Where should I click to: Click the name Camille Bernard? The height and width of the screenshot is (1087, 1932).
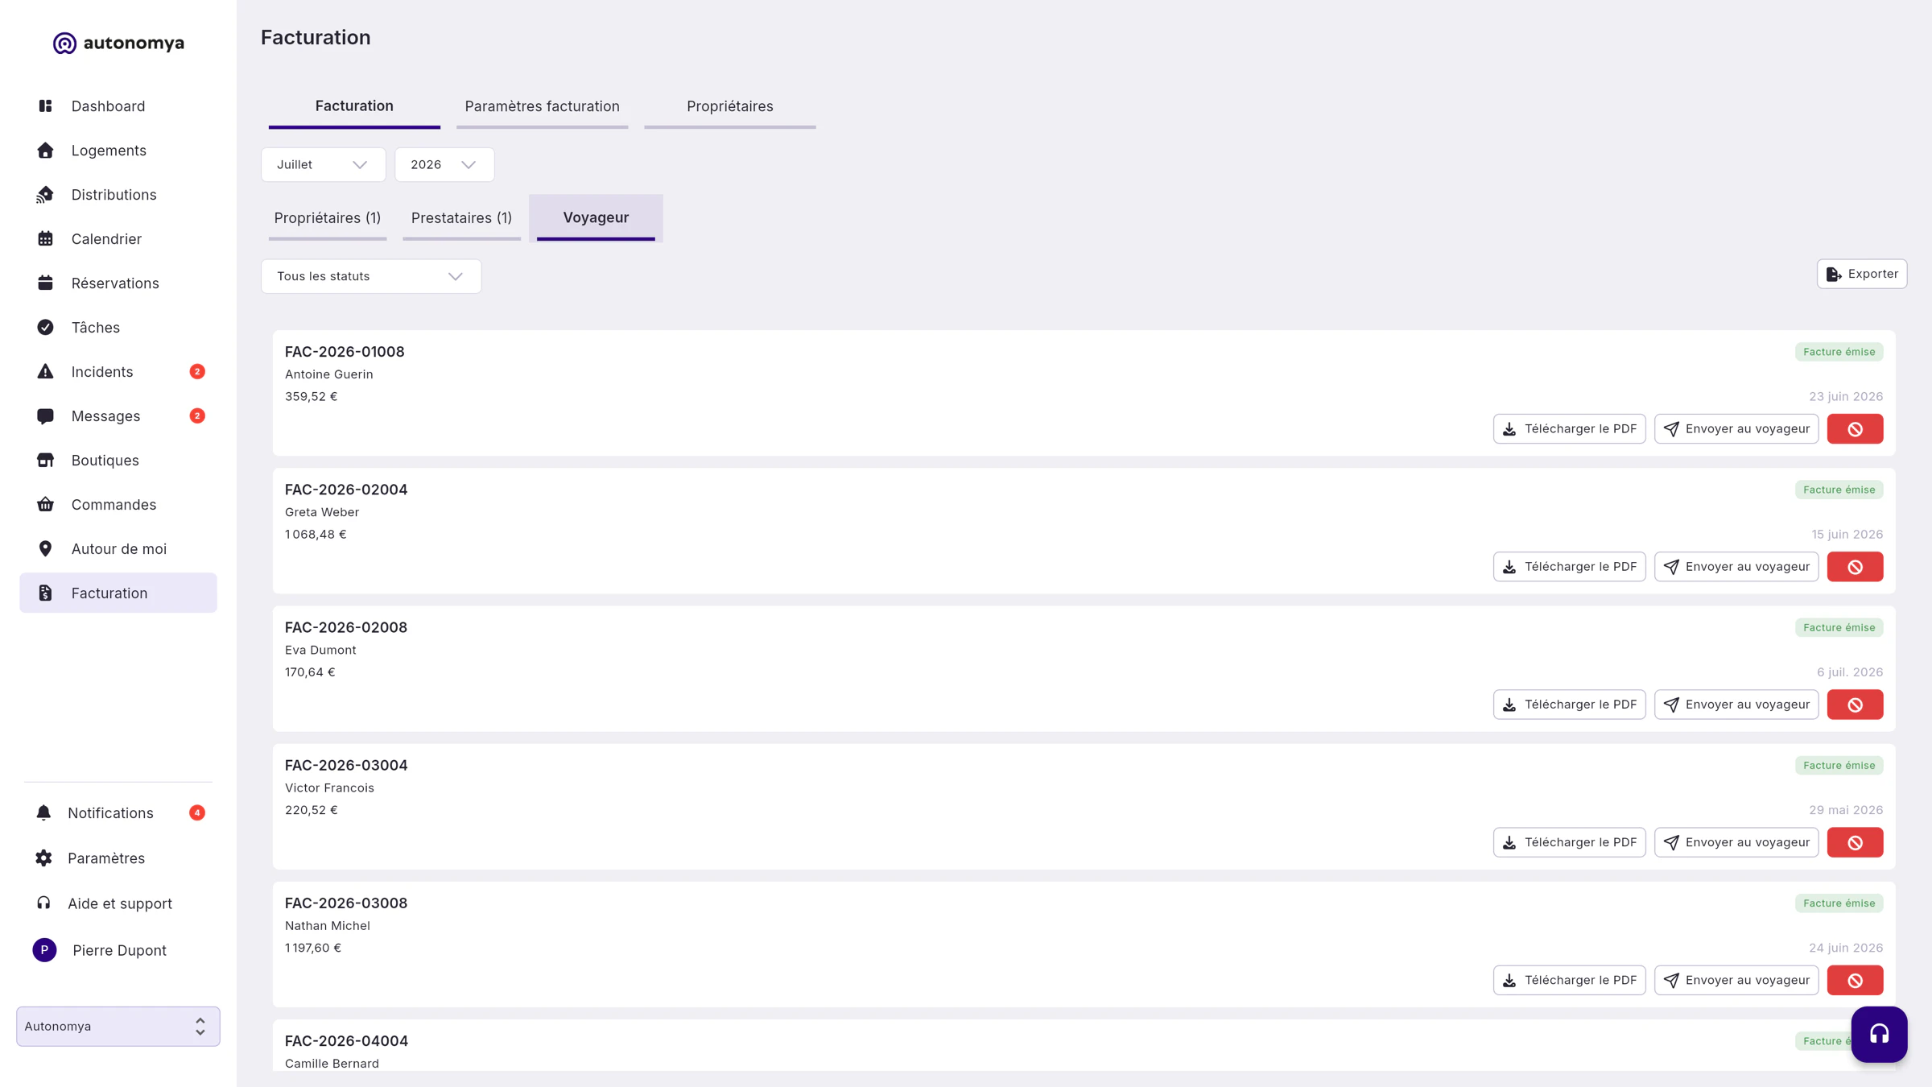point(332,1064)
